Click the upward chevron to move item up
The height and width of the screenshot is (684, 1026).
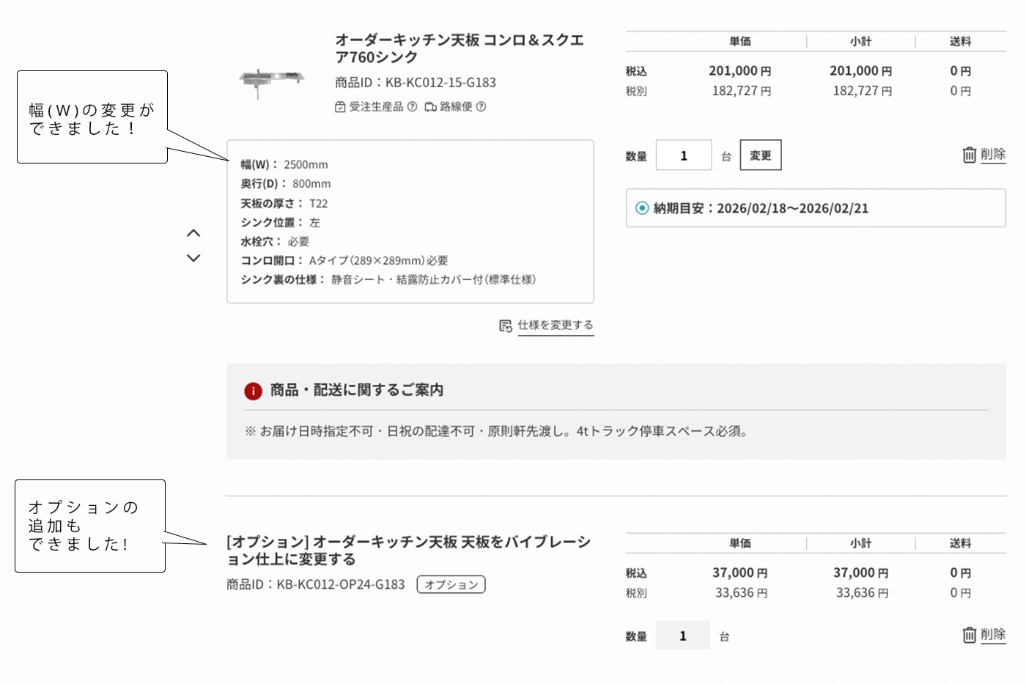(x=193, y=232)
